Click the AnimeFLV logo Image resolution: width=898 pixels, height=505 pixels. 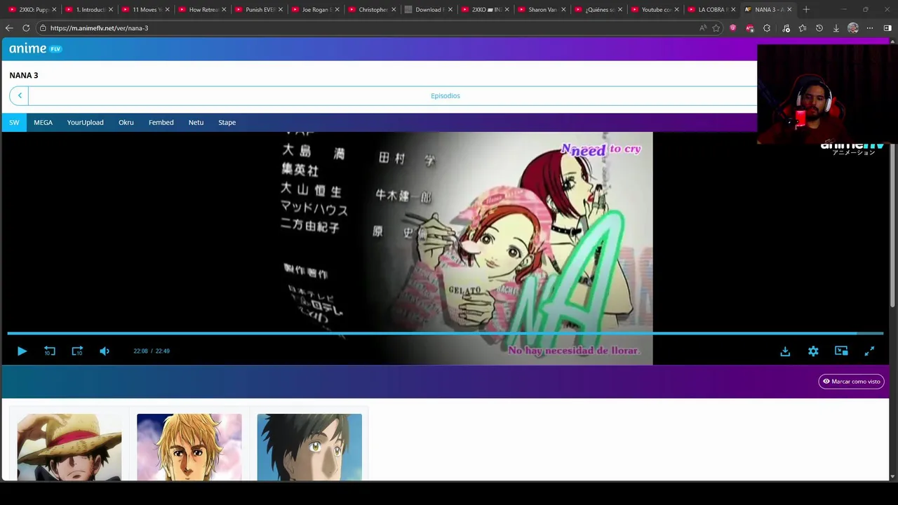[x=35, y=48]
